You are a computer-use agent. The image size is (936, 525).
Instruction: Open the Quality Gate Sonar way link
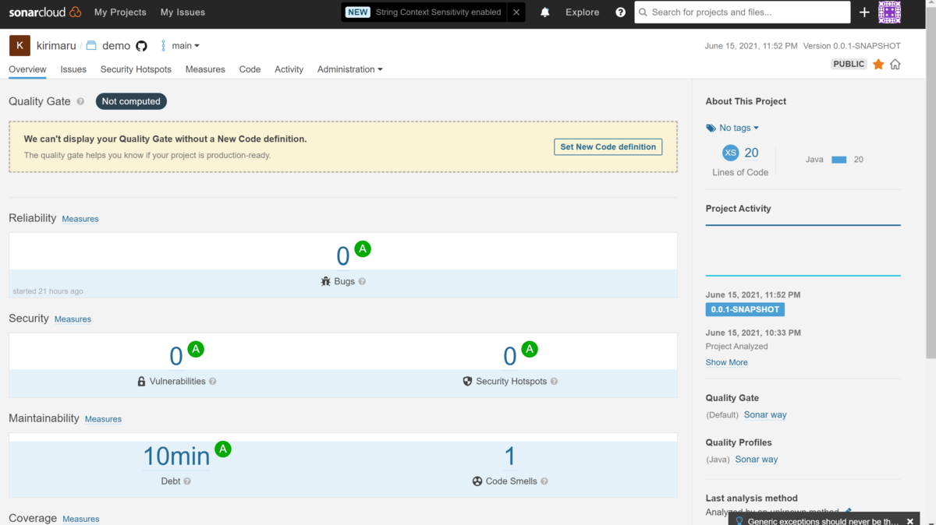point(765,415)
